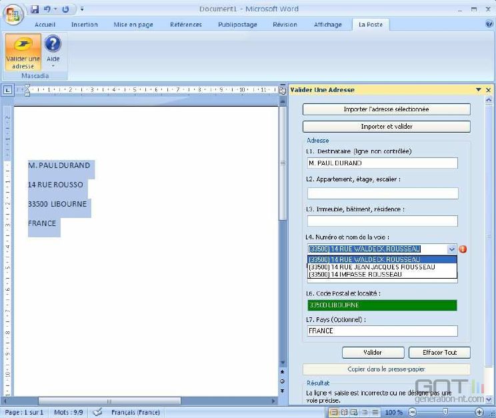496x418 pixels.
Task: Click M. PAUL DURAND line in document
Action: (59, 165)
